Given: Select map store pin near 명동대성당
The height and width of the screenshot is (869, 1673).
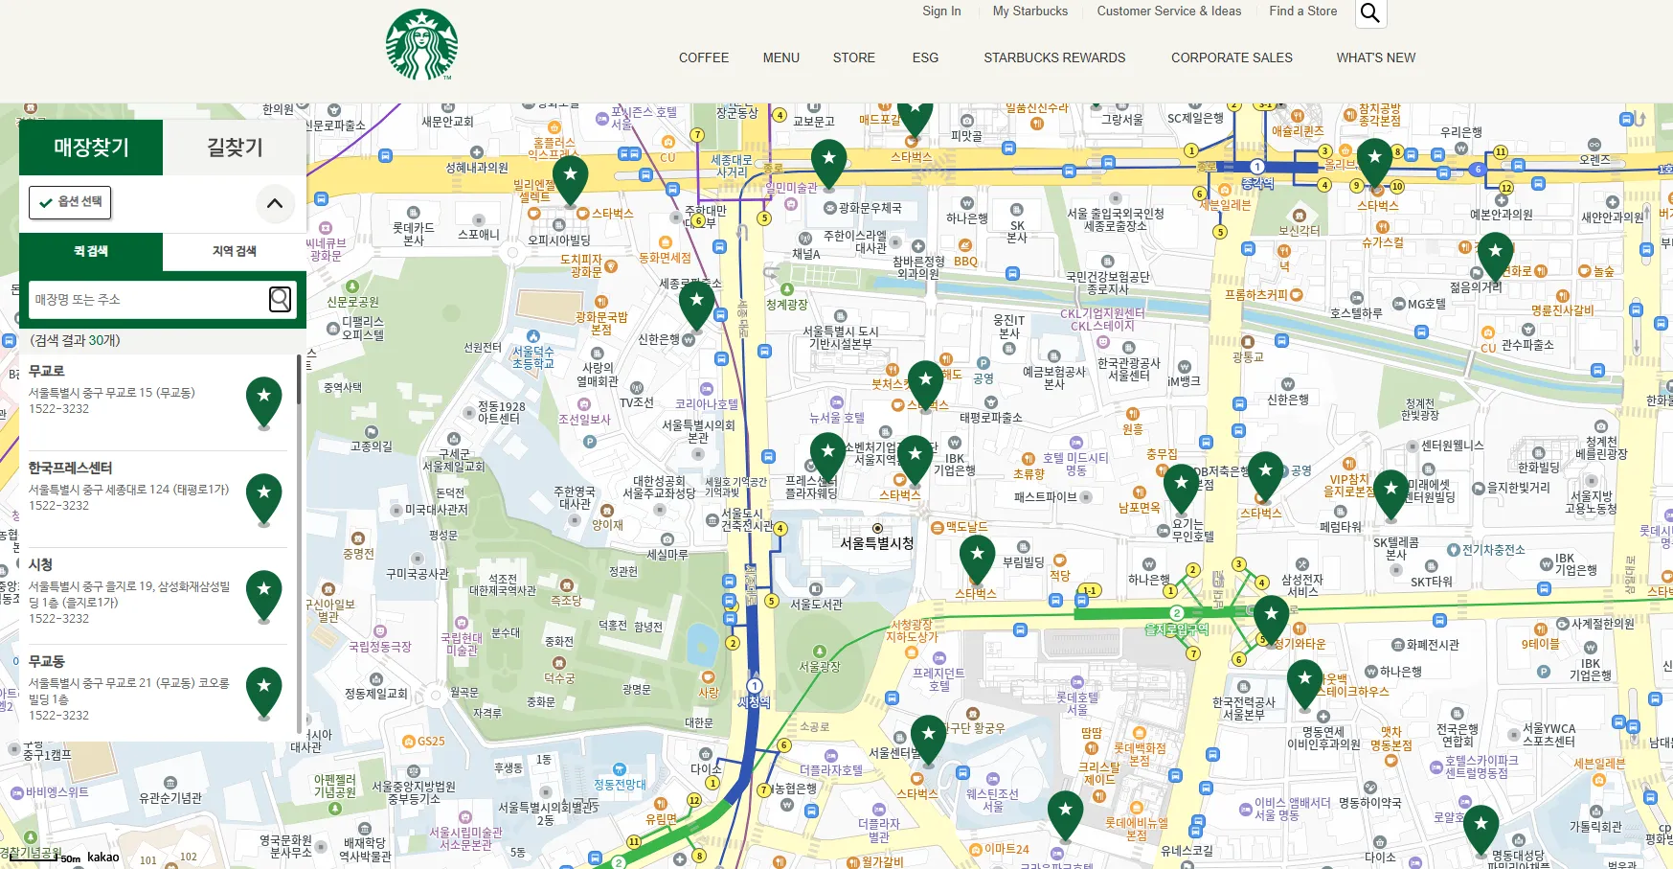Looking at the screenshot, I should pos(1481,830).
